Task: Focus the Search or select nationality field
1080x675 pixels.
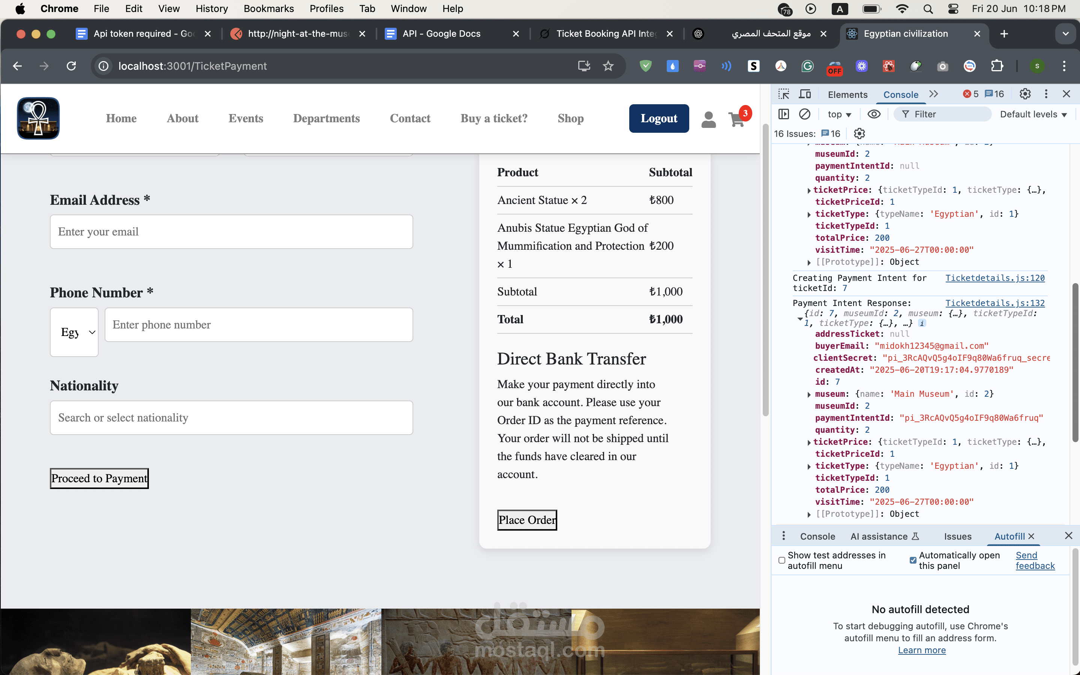Action: (231, 417)
